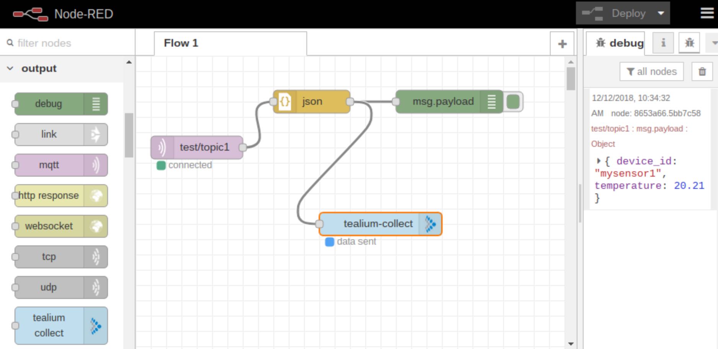Viewport: 718px width, 349px height.
Task: Select the http response palette node
Action: tap(61, 195)
